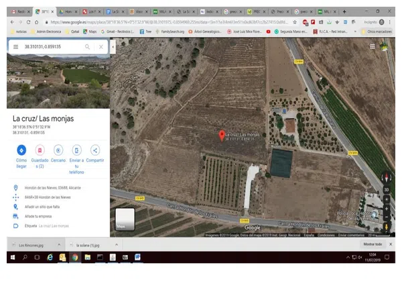Click in the coordinates search field
This screenshot has width=402, height=302.
pos(50,47)
